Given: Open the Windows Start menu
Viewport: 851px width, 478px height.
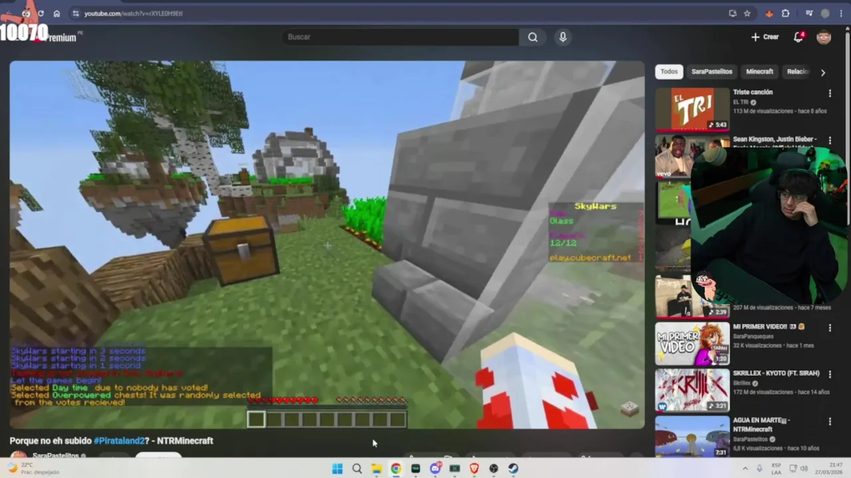Looking at the screenshot, I should pos(337,469).
